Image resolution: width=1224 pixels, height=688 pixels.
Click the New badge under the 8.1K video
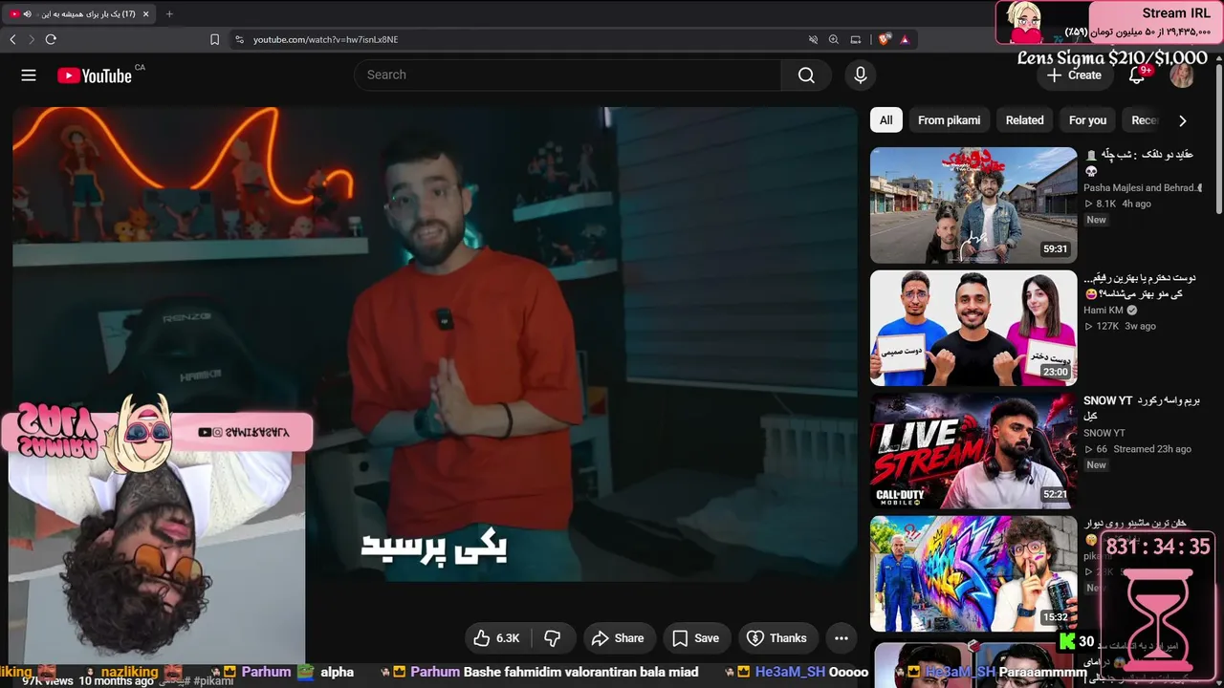(x=1096, y=220)
